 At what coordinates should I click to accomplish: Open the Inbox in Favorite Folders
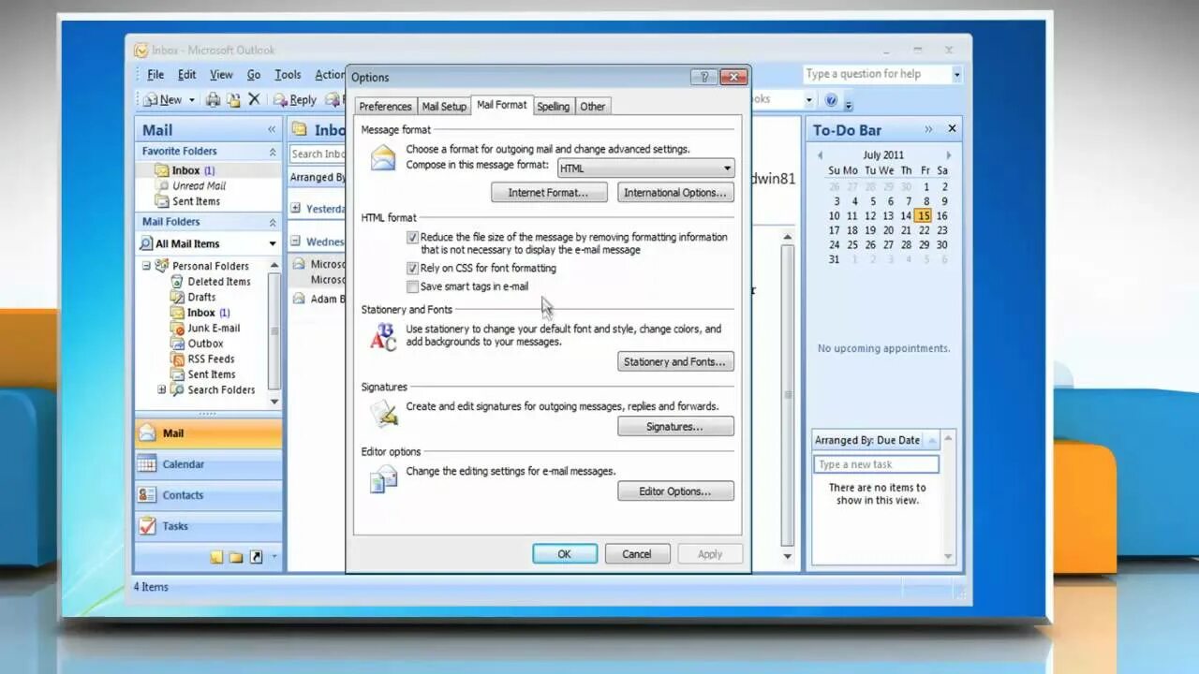185,170
